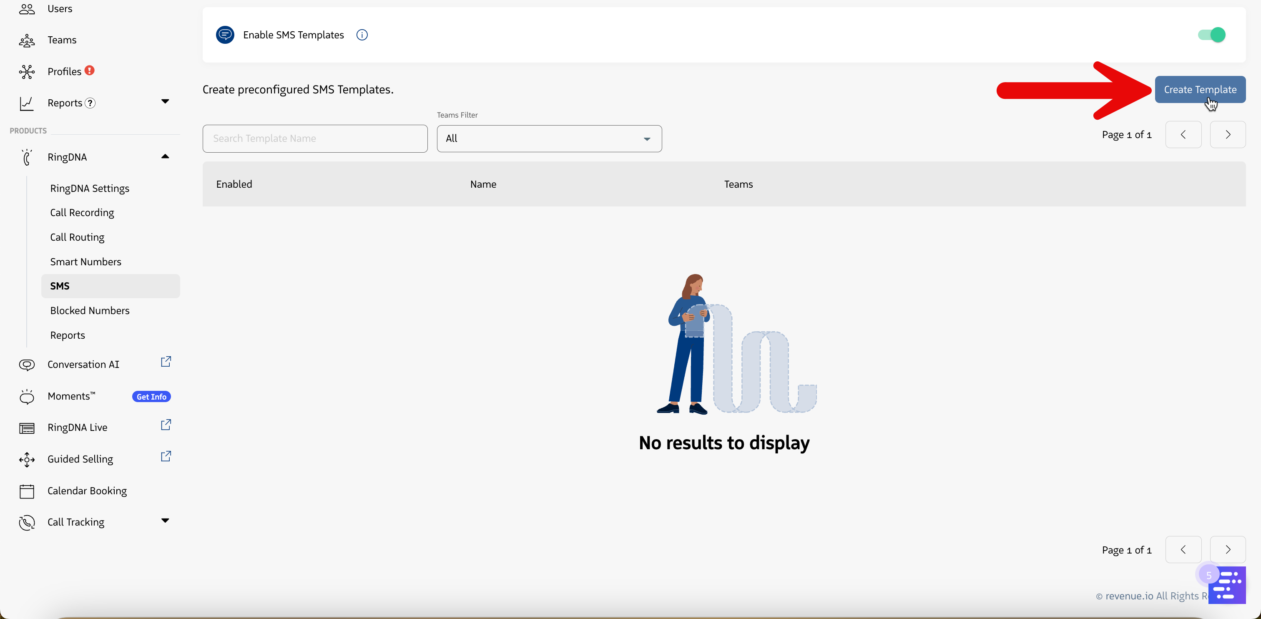Click the RingDNA Live external link icon

coord(166,425)
